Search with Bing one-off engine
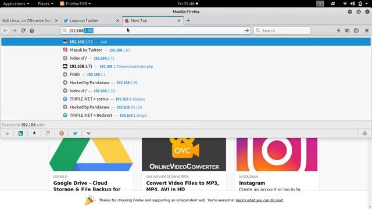The height and width of the screenshot is (209, 372). pos(21,134)
